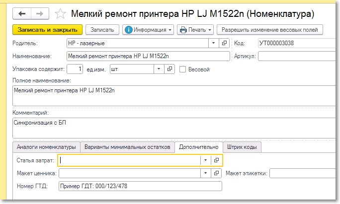Screen dimensions: 340x204
Task: Expand the Родитель dropdown list
Action: coord(214,43)
